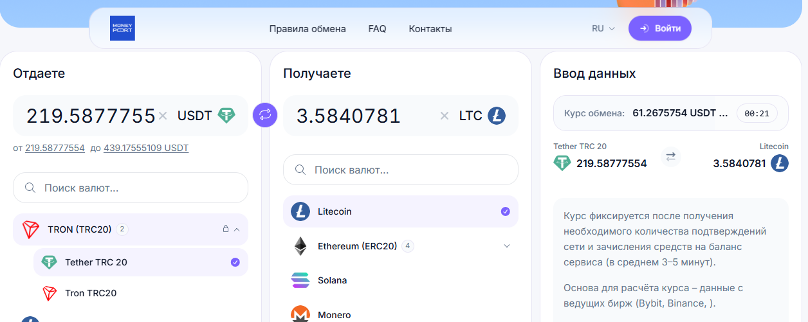
Task: Click the Litecoin icon next to LTC
Action: (497, 116)
